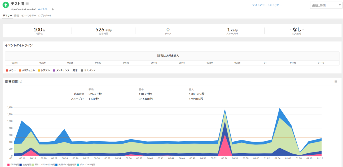
Task: Switch to the 障害 tab
Action: (16, 15)
